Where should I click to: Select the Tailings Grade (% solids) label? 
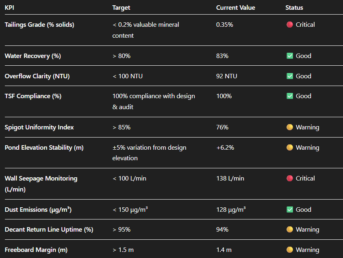click(39, 25)
